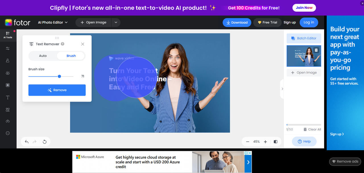Click the Log in button

tap(309, 22)
